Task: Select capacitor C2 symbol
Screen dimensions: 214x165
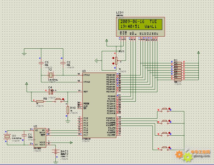Action: [x=63, y=63]
